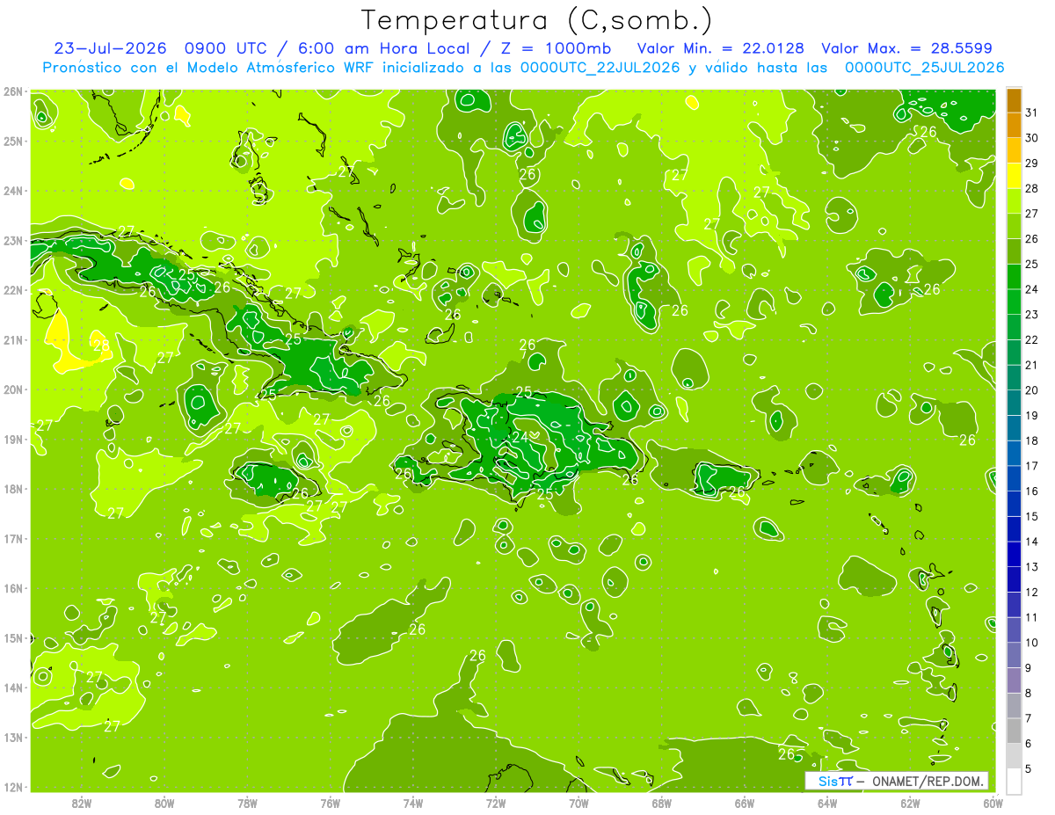
Task: Click the '0900 UTC' time text
Action: 227,48
